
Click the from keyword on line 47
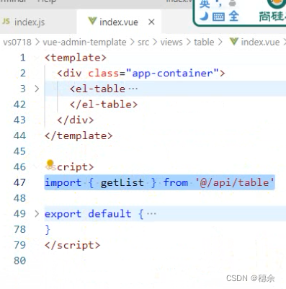tap(176, 182)
